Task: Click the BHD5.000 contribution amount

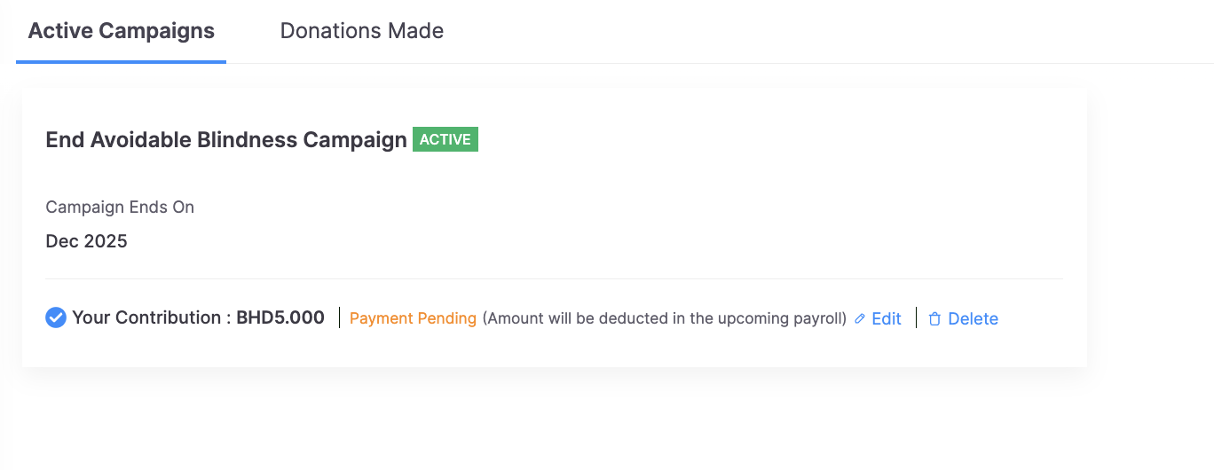Action: 280,317
